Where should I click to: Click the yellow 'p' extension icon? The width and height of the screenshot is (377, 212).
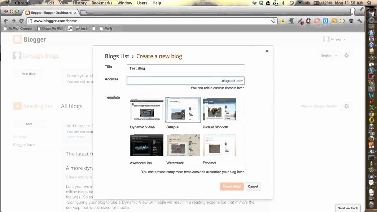[x=283, y=21]
